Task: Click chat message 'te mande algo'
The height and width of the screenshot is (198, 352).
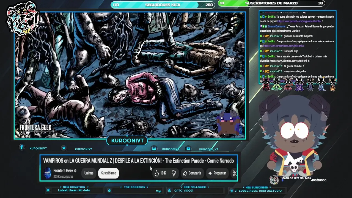Action: (291, 51)
